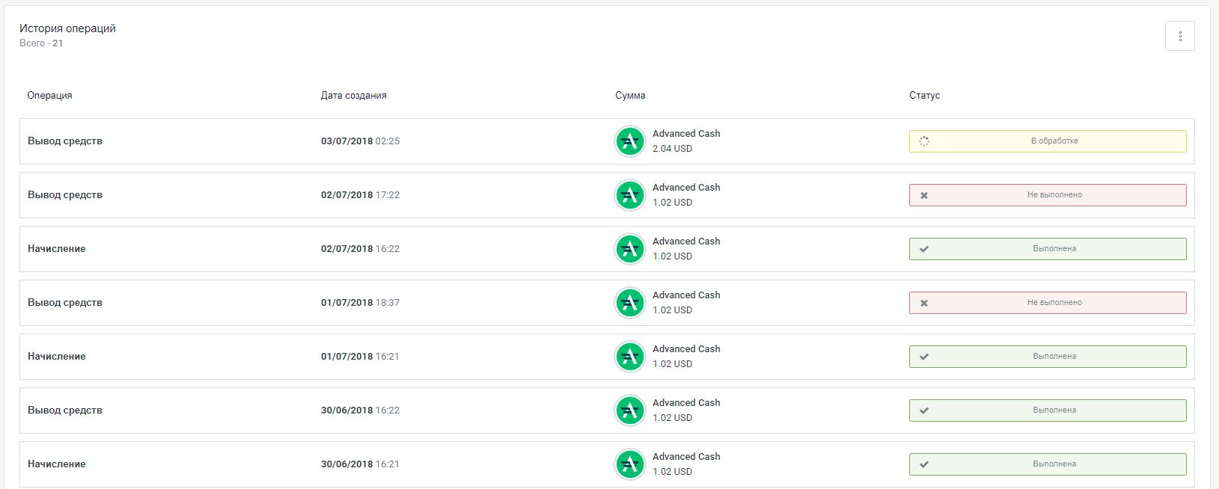
Task: Click the checkmark icon in the 30/06/2018 16:22 status
Action: [924, 410]
